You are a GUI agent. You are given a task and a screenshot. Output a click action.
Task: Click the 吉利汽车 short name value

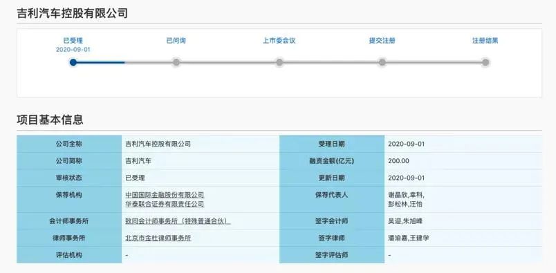pos(138,161)
